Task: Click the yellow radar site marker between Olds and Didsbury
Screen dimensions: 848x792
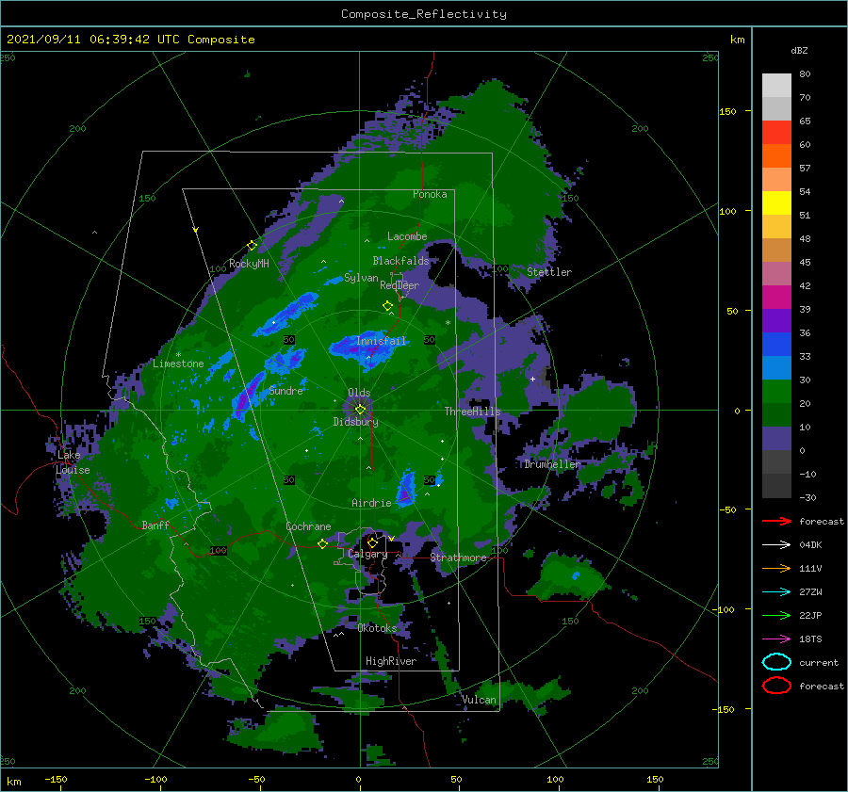Action: [360, 410]
